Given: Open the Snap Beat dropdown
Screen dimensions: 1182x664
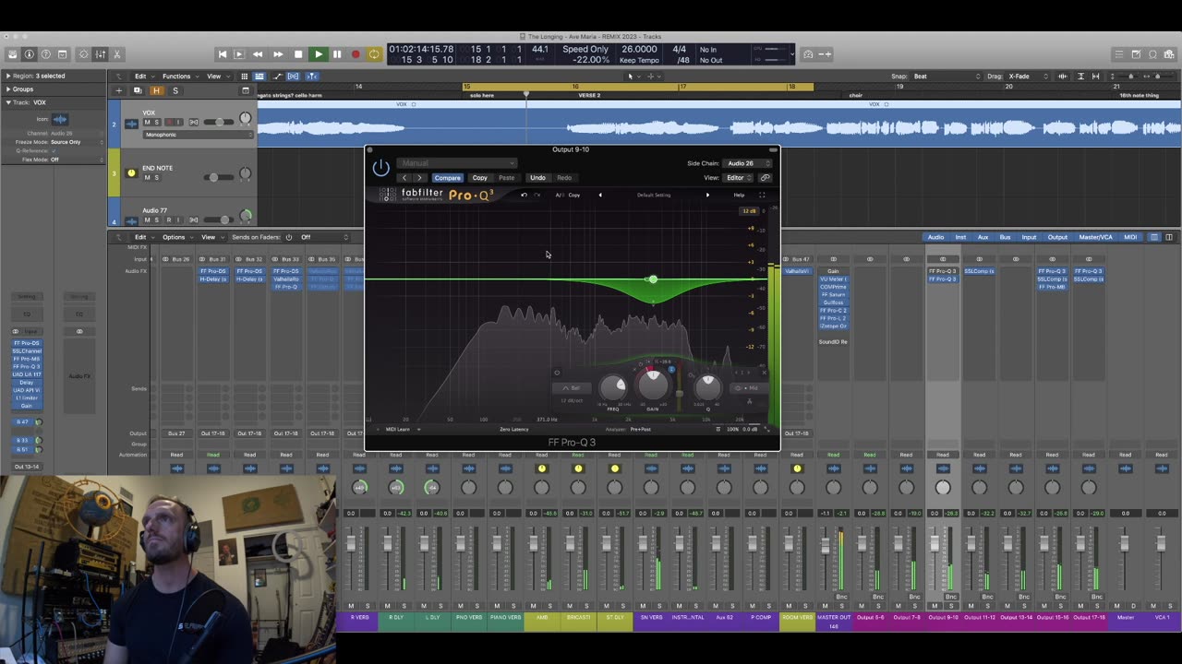Looking at the screenshot, I should (947, 77).
